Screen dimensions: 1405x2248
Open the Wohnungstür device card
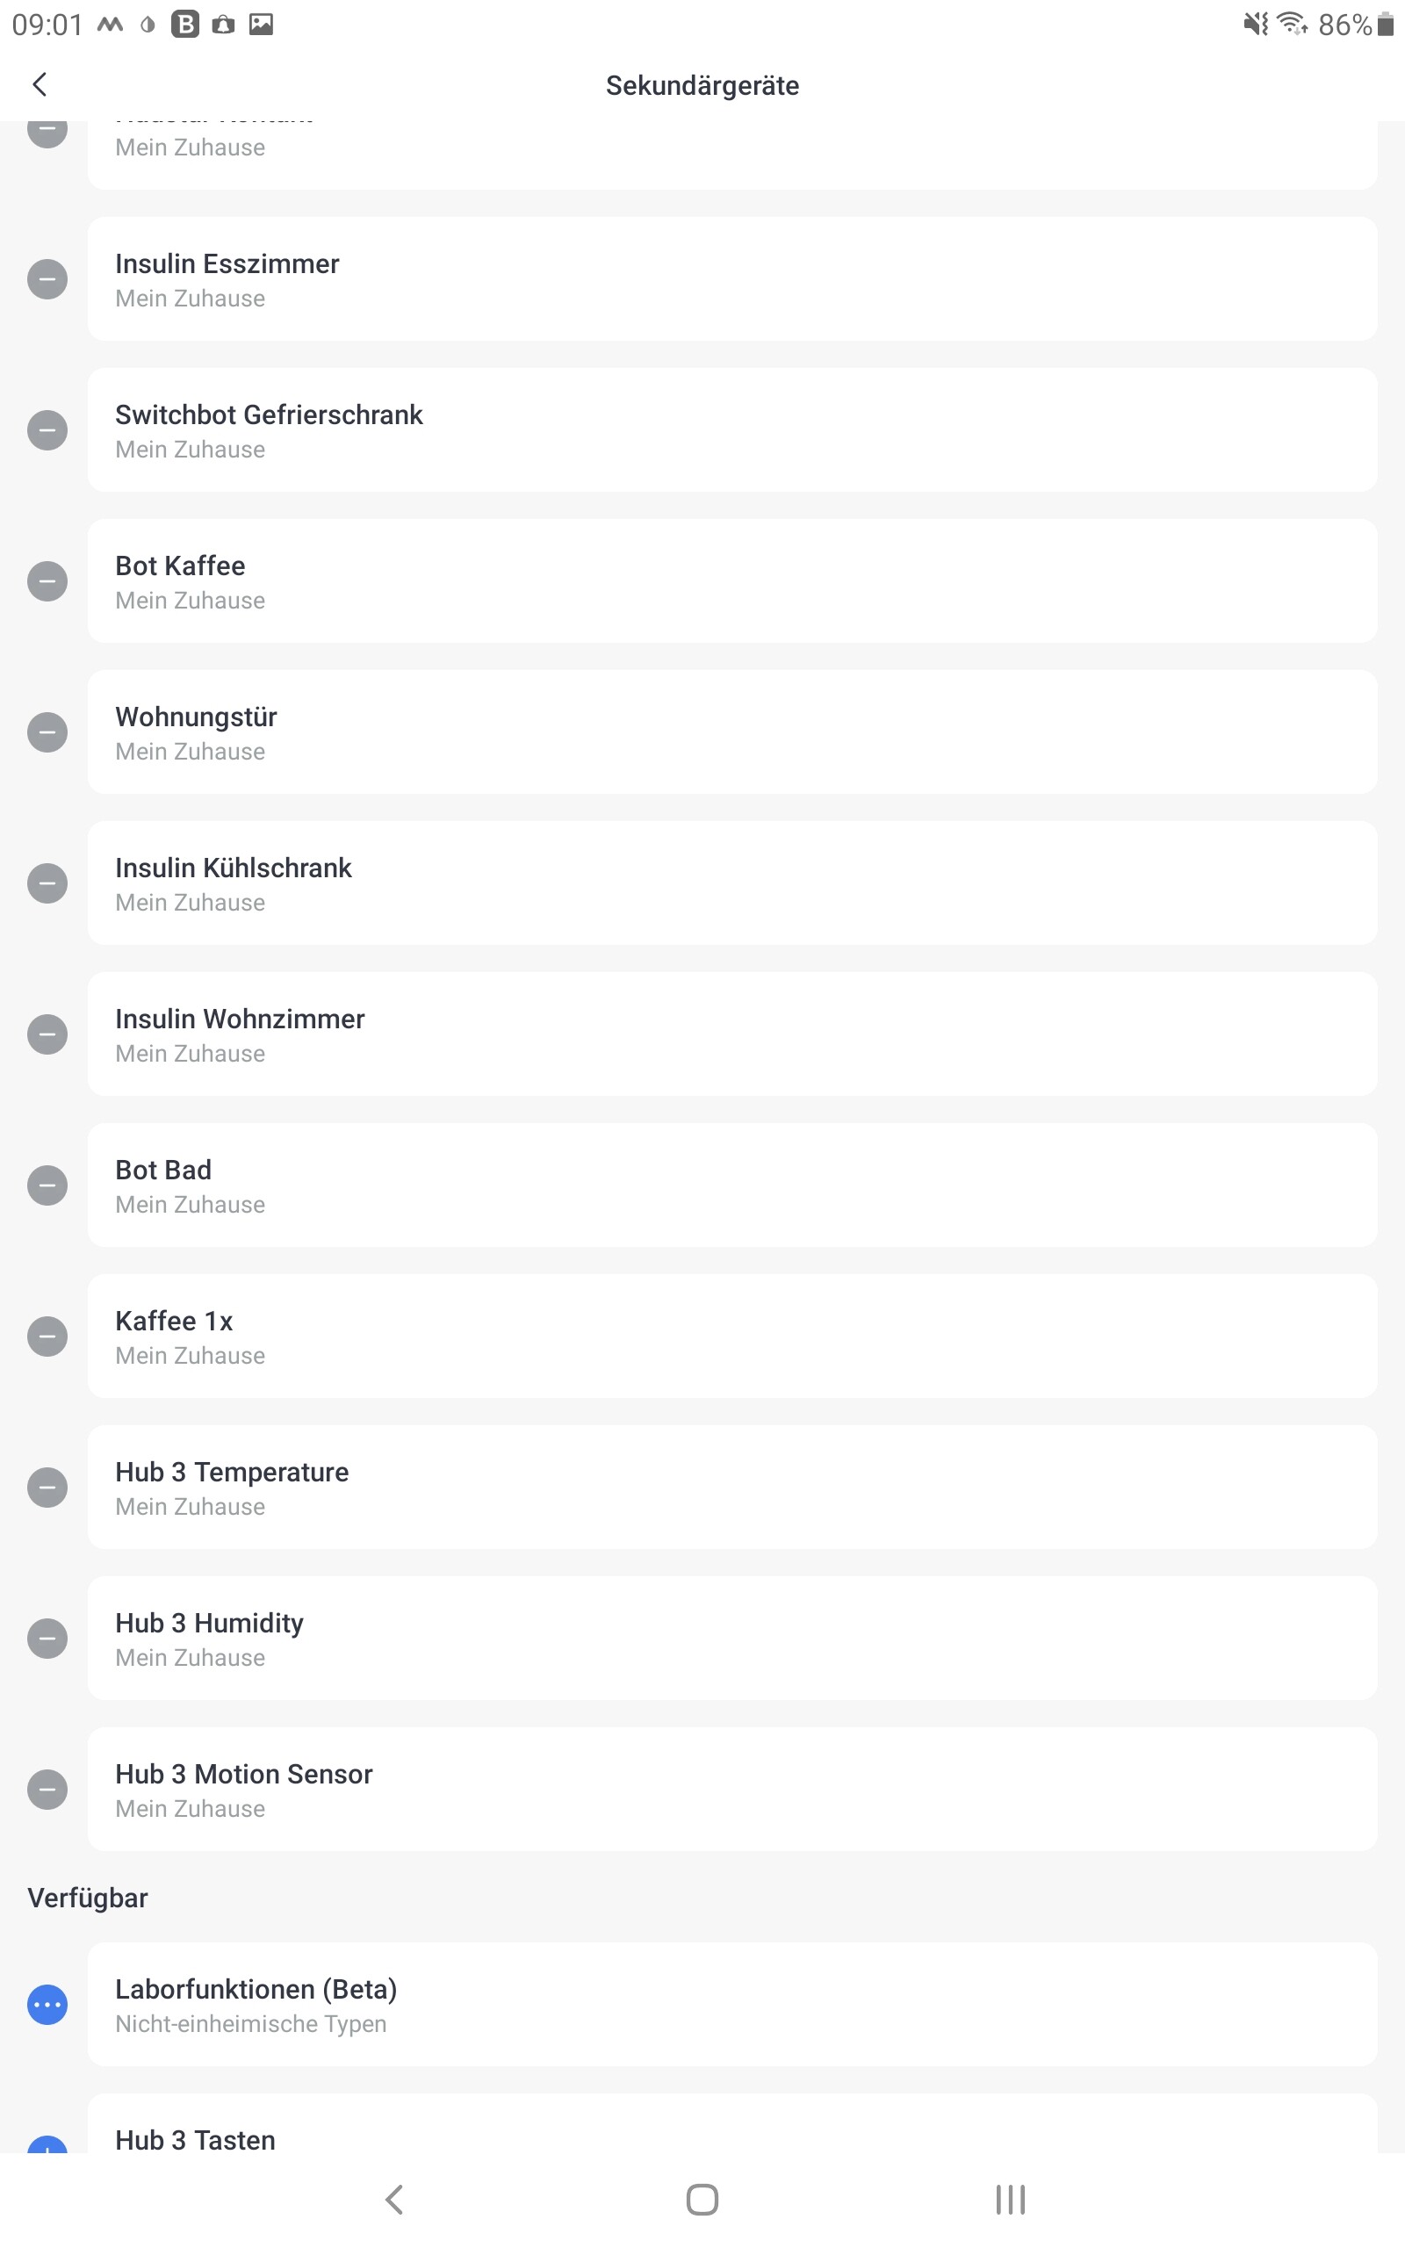[731, 732]
